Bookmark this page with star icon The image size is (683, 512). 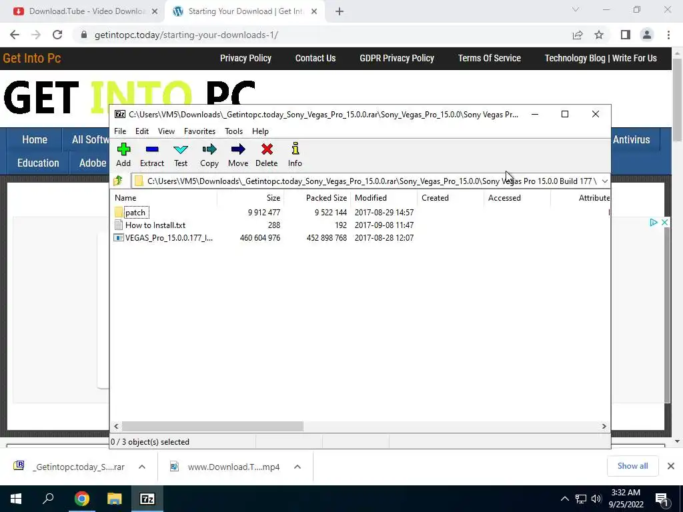pos(599,35)
